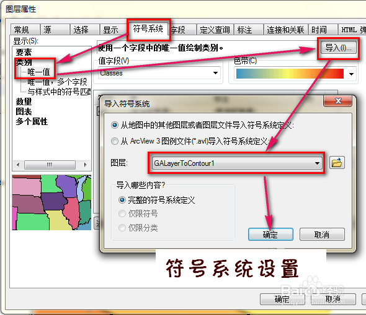Open the 值字段 Classes dropdown
Viewport: 366px width, 315px height.
point(159,73)
